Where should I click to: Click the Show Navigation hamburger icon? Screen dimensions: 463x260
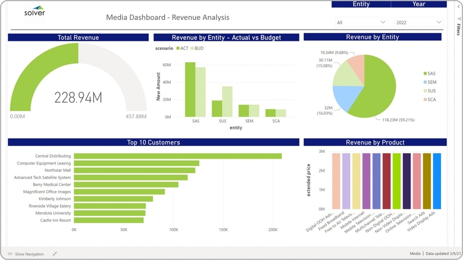10,254
